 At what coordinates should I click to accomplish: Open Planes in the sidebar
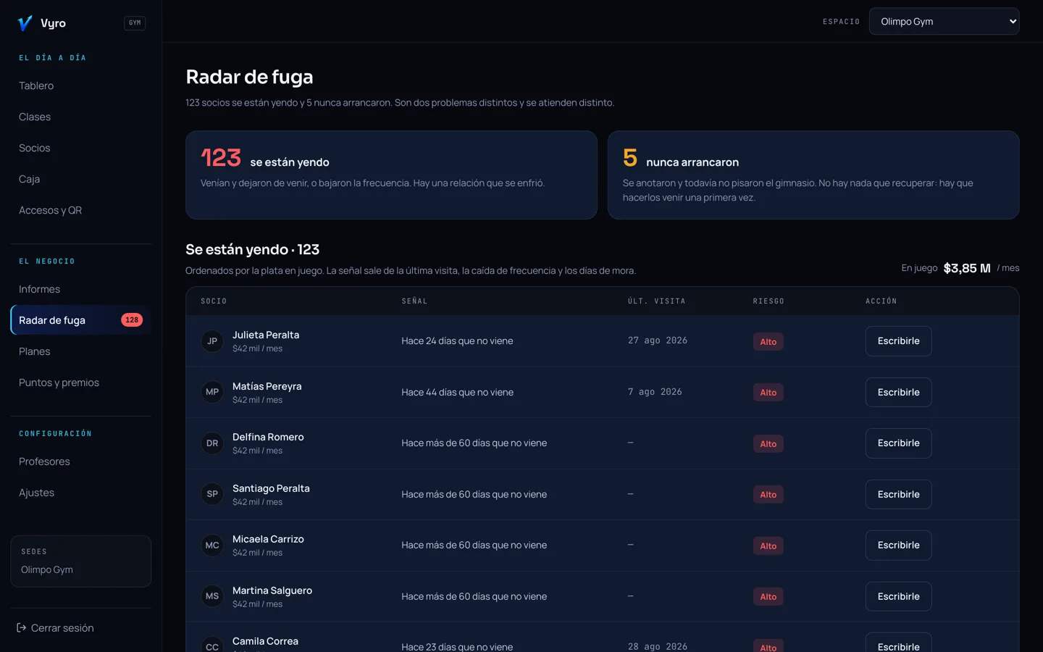click(x=80, y=351)
